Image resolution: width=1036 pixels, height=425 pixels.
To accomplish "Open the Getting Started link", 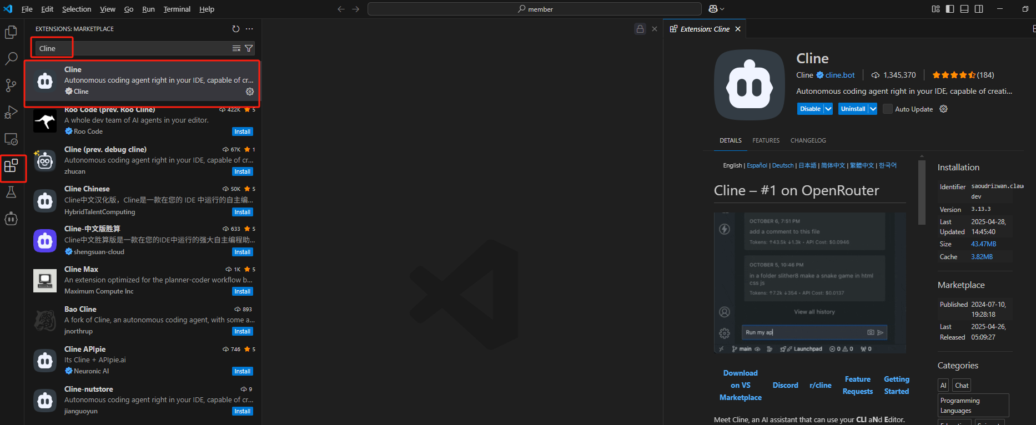I will tap(897, 385).
